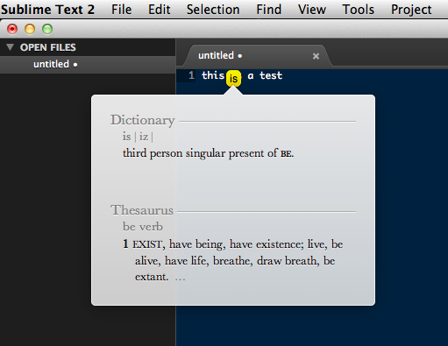
Task: Click the word "this" in line 1
Action: [x=213, y=75]
